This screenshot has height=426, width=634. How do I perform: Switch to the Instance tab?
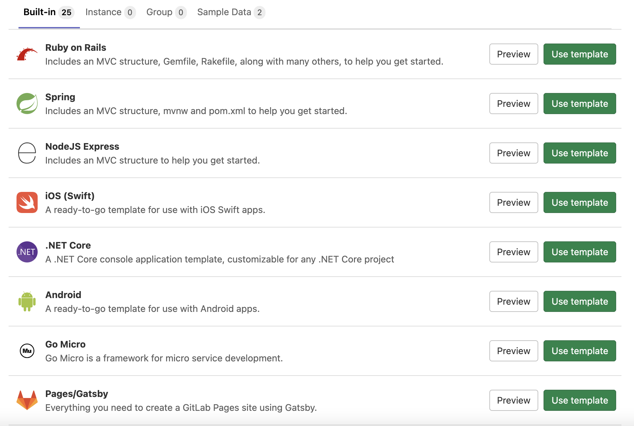[x=103, y=12]
